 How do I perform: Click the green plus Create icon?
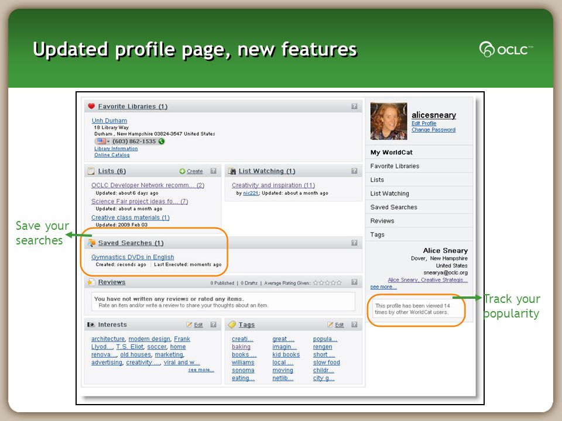[x=182, y=171]
